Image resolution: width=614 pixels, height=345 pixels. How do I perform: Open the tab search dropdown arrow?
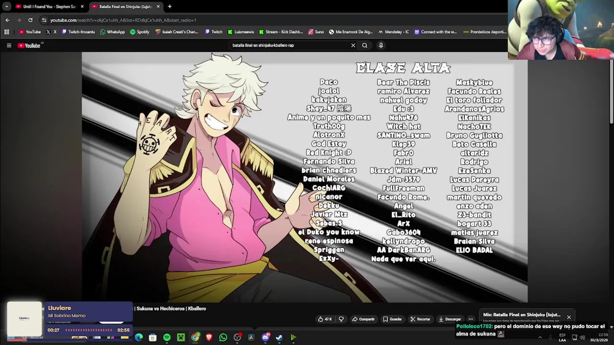tap(7, 7)
